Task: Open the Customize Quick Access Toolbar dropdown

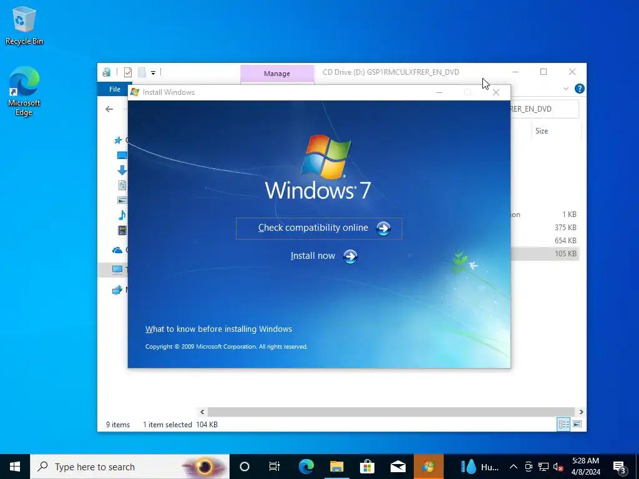Action: (x=154, y=73)
